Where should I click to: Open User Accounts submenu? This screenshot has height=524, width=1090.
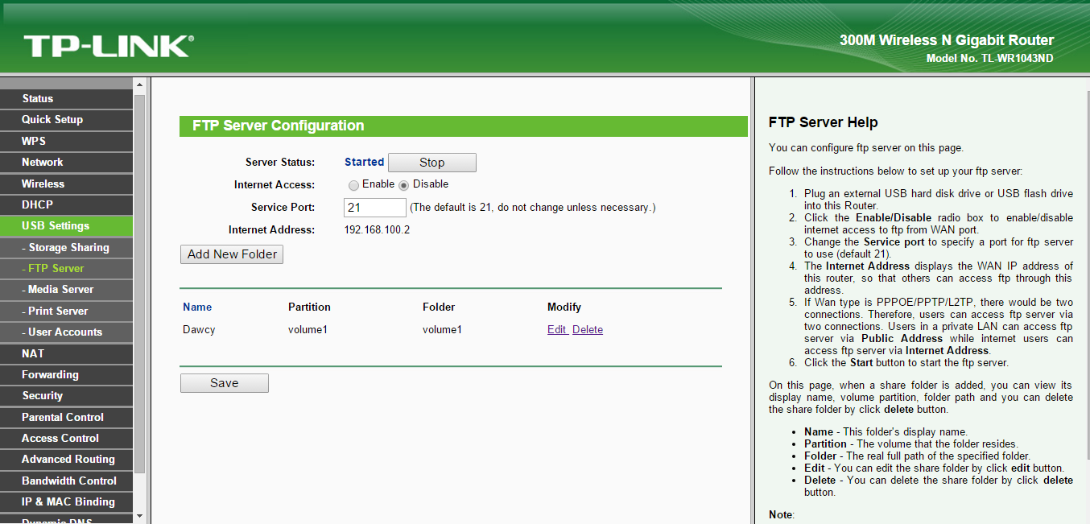pyautogui.click(x=64, y=332)
